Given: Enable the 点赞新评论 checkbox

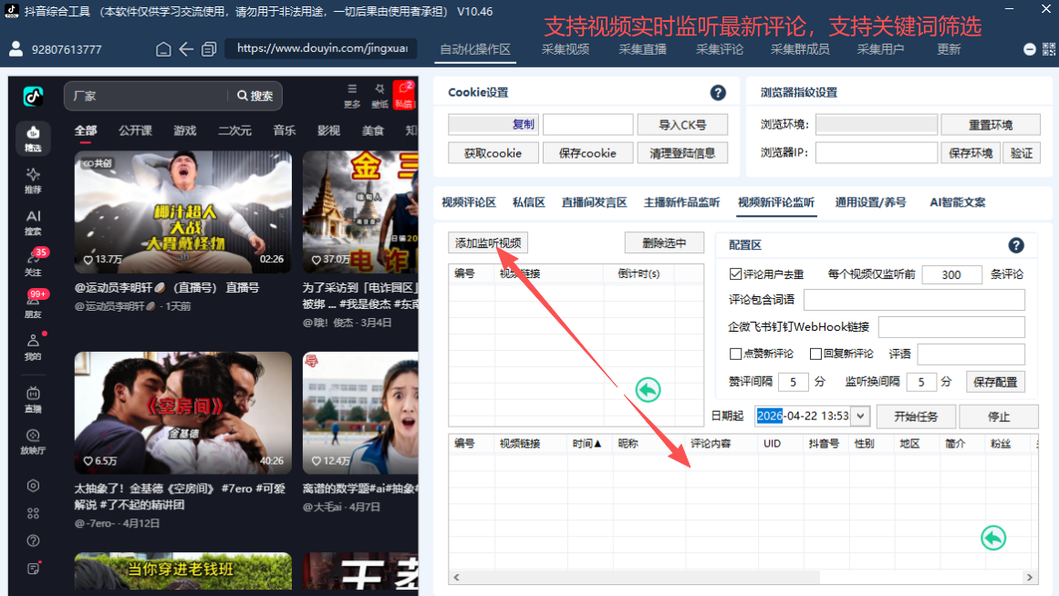Looking at the screenshot, I should 735,354.
